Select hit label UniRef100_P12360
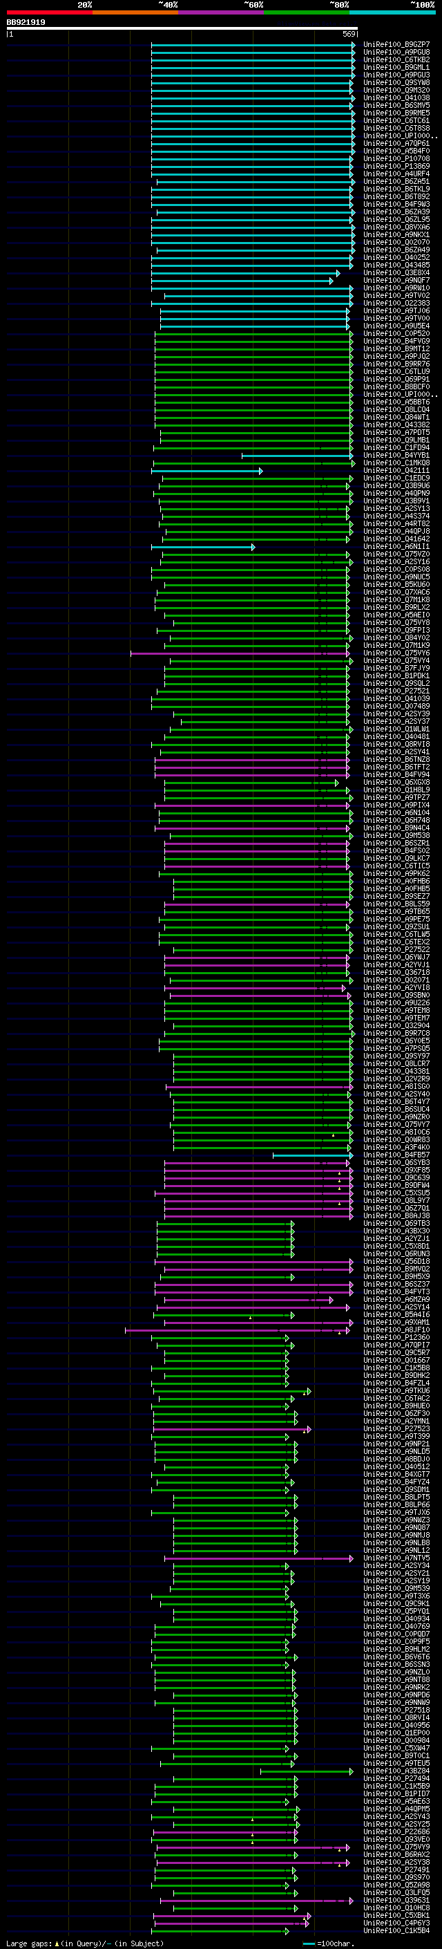The width and height of the screenshot is (442, 1949). coord(396,1338)
